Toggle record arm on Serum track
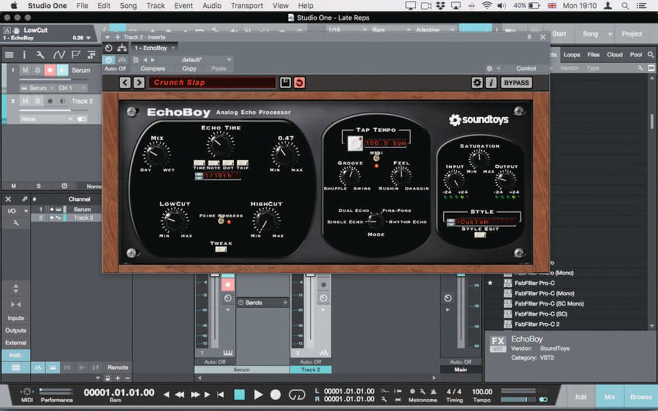Screen dimensions: 658x411 [x=50, y=70]
